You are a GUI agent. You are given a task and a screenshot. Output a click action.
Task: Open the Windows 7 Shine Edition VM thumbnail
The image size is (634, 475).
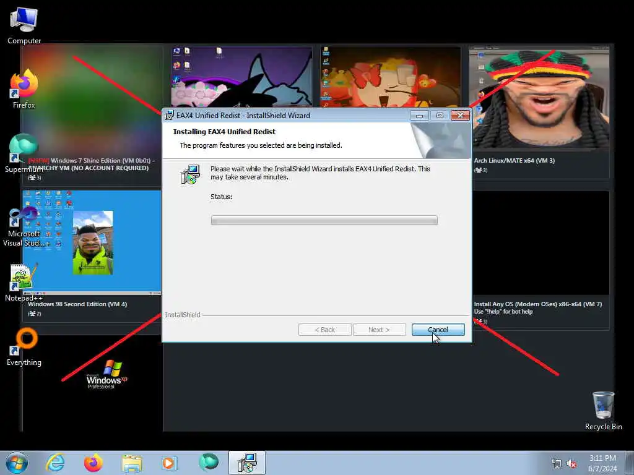tap(92, 98)
